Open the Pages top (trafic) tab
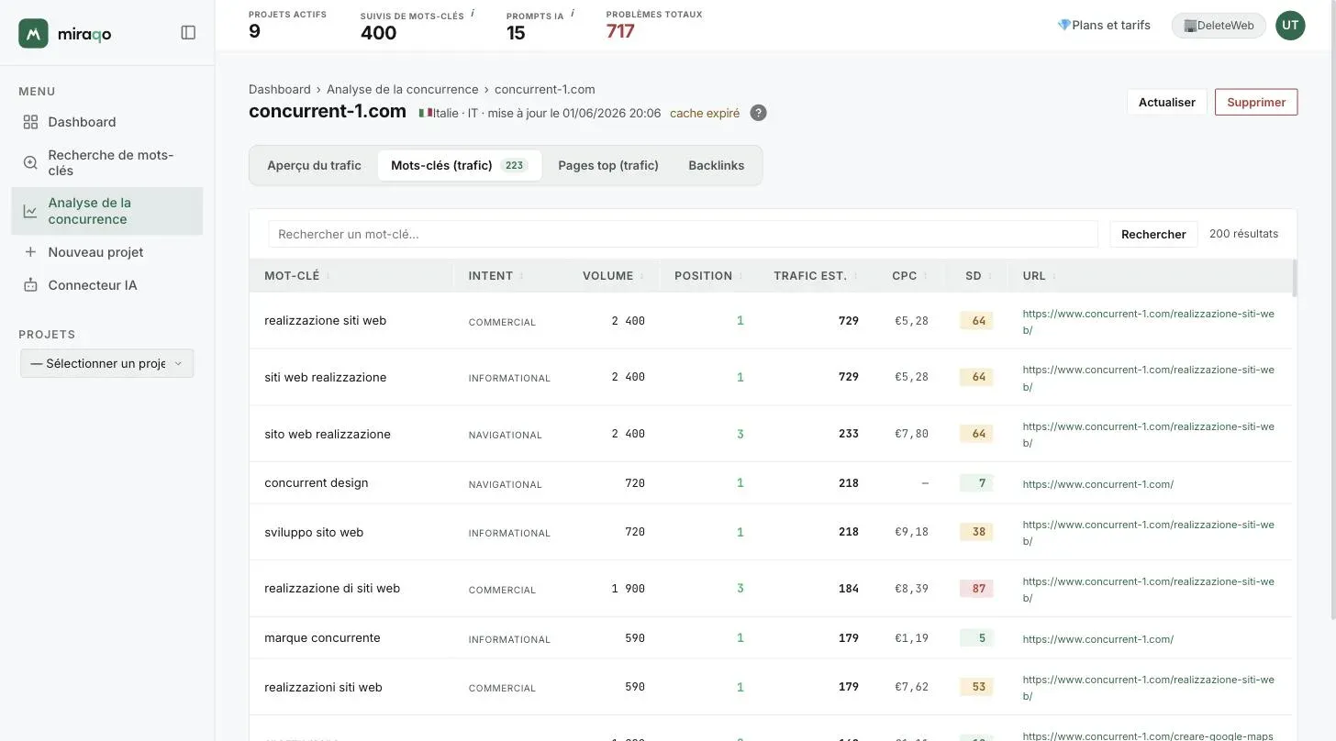 coord(608,166)
